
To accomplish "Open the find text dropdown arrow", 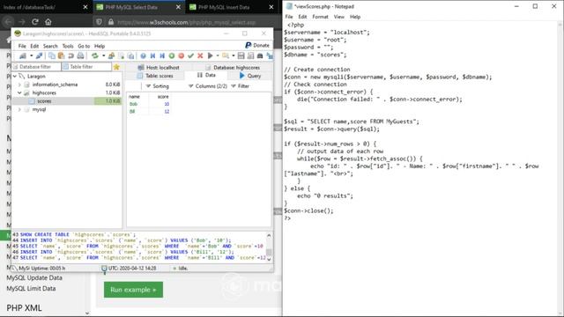I will click(233, 55).
